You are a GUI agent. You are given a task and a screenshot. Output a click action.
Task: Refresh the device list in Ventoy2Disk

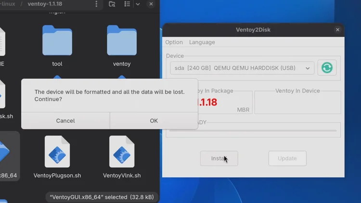327,68
